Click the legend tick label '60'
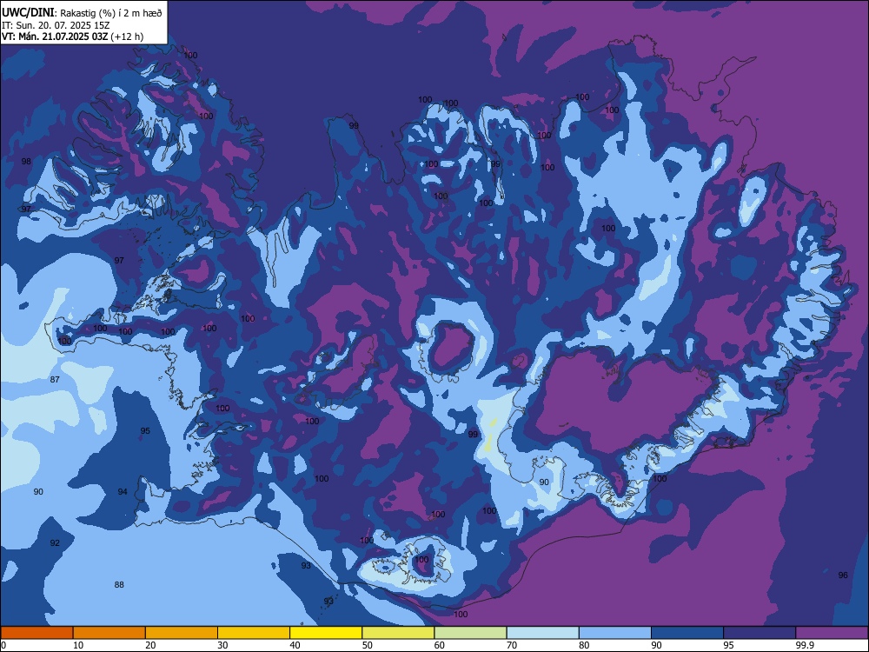Screen dimensions: 869x652 (440, 645)
